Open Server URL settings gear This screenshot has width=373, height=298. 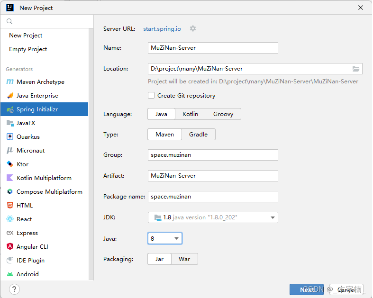point(193,29)
